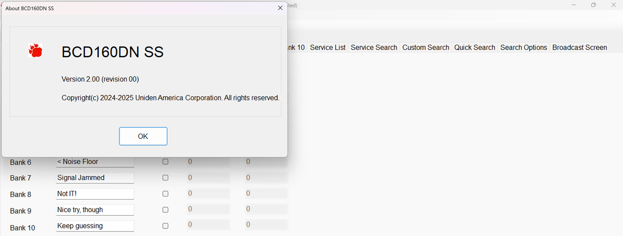Open the Service List tab
This screenshot has height=236, width=623.
click(x=328, y=47)
